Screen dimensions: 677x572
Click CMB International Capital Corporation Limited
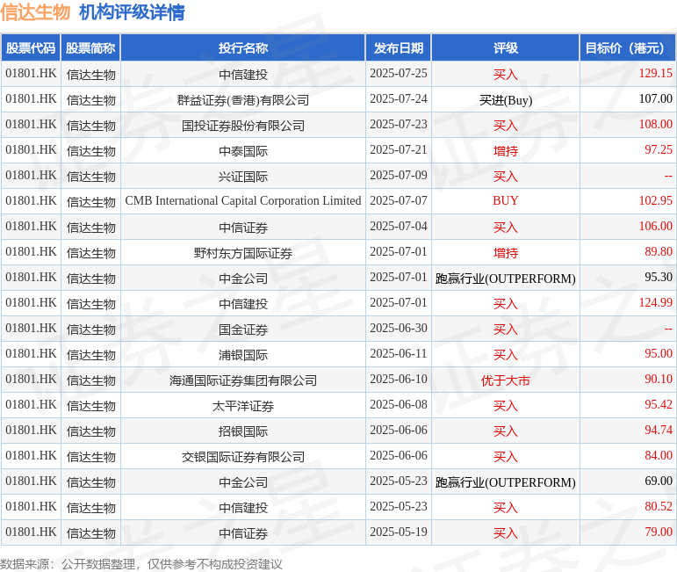(x=243, y=200)
